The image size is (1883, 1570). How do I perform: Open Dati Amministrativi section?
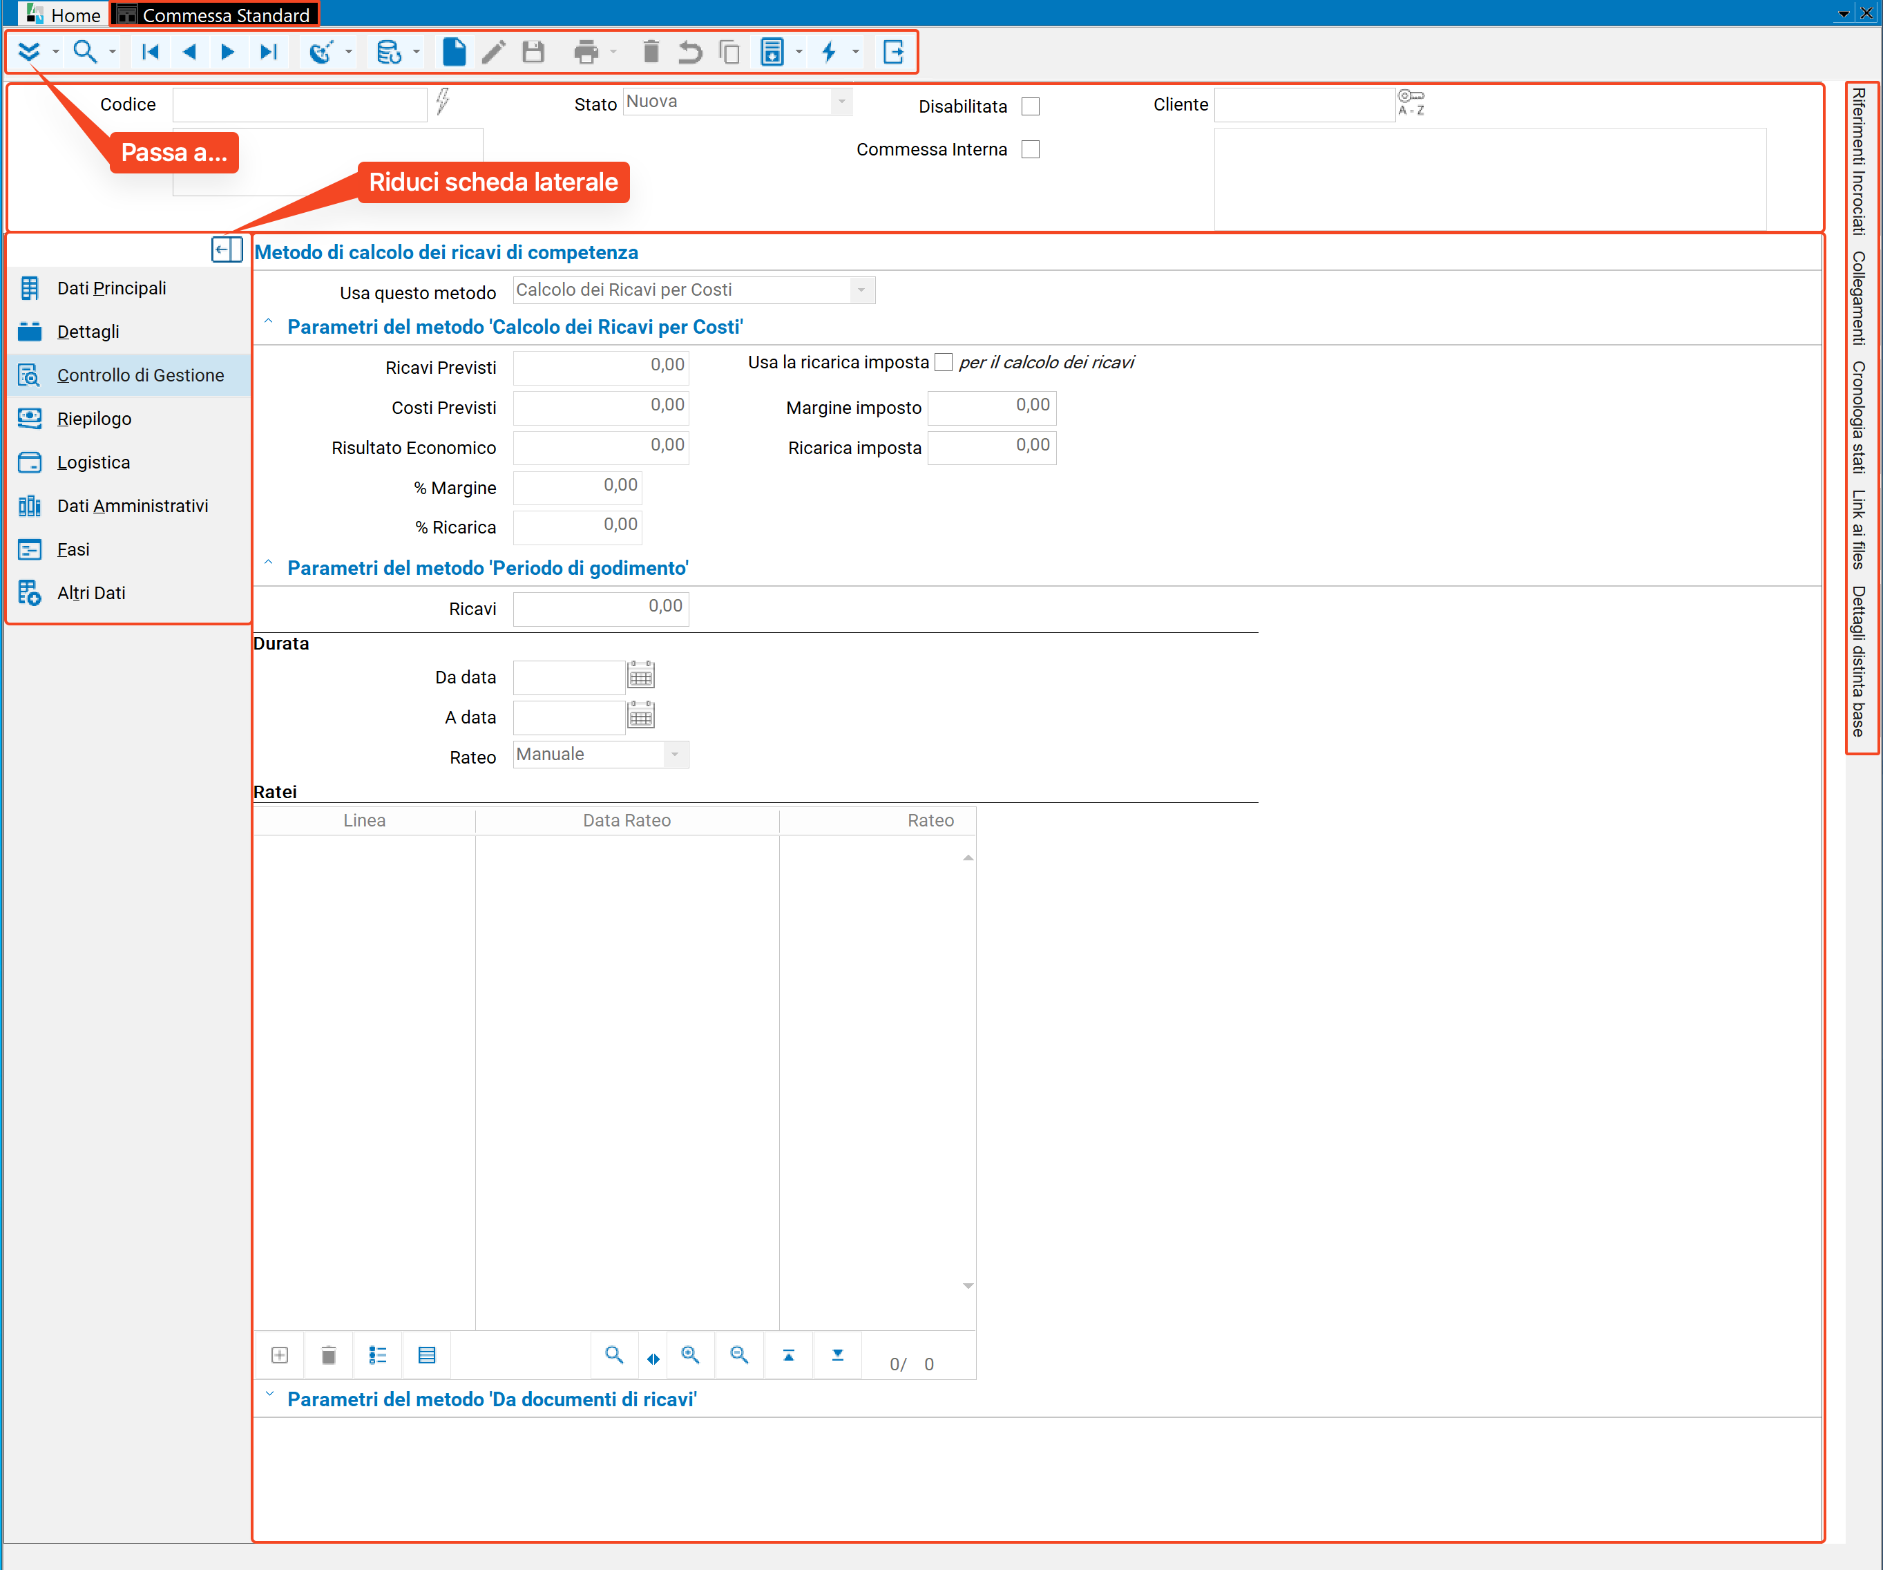(128, 506)
